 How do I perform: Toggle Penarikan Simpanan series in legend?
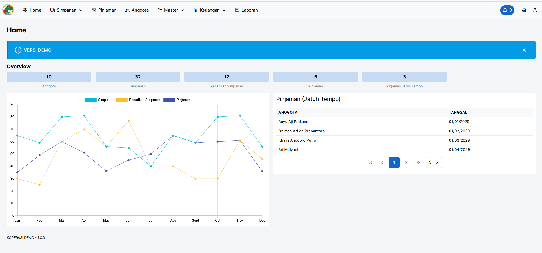point(138,100)
